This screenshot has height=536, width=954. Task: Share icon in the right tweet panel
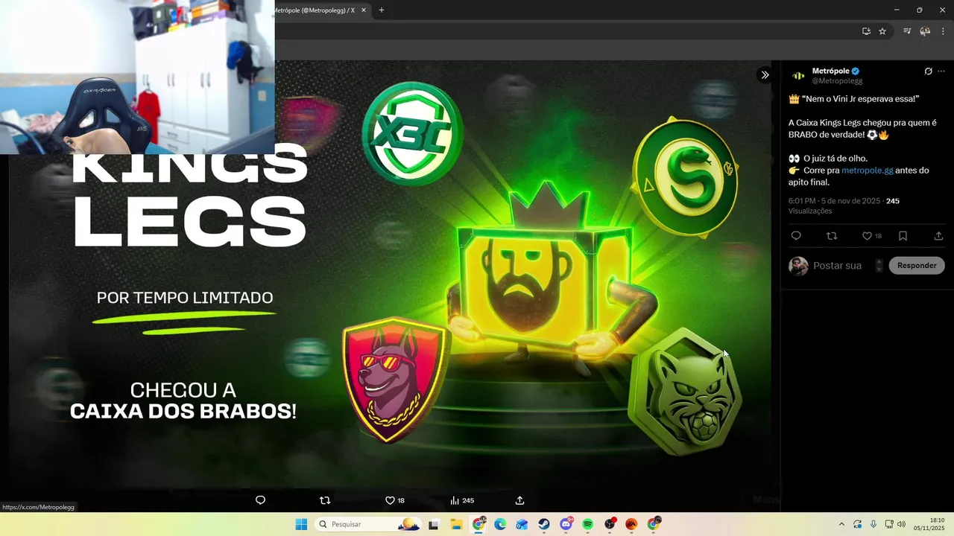click(x=938, y=236)
